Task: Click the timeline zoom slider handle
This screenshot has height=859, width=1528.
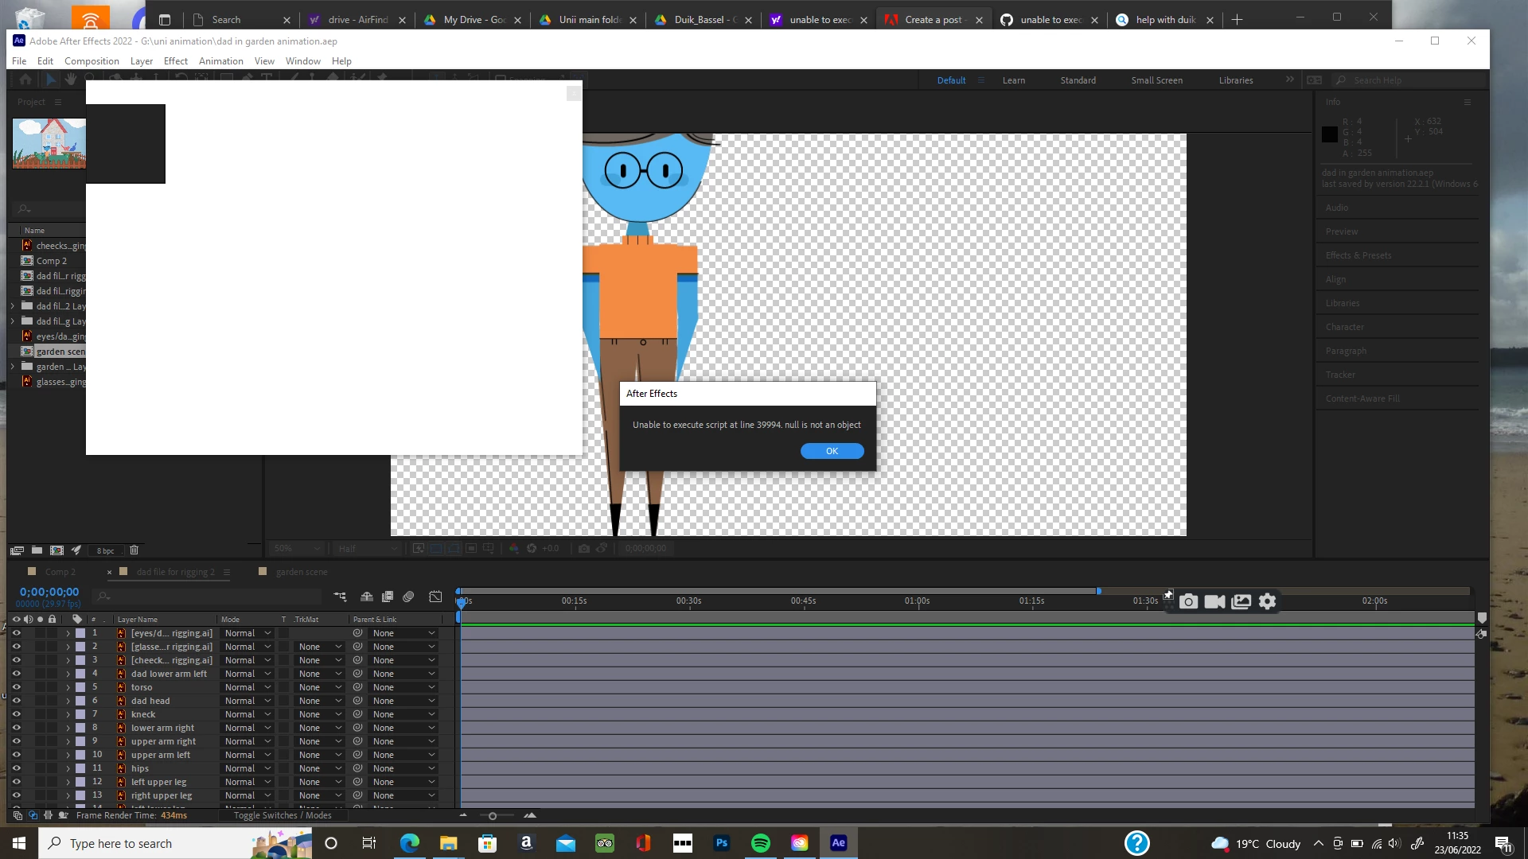Action: (492, 816)
